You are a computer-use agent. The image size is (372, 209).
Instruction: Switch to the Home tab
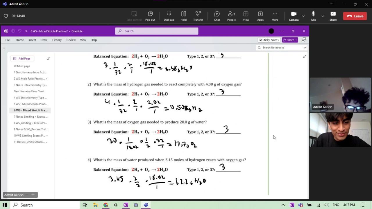(20, 40)
